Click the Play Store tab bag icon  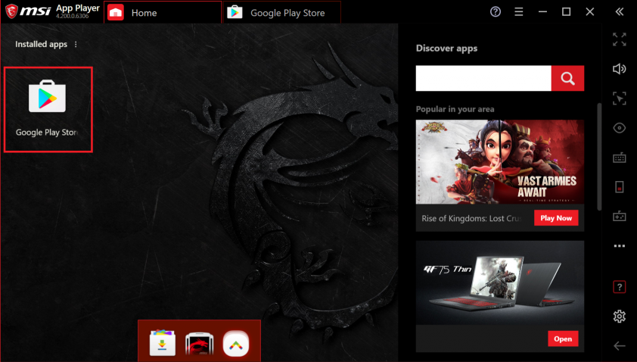click(x=235, y=13)
